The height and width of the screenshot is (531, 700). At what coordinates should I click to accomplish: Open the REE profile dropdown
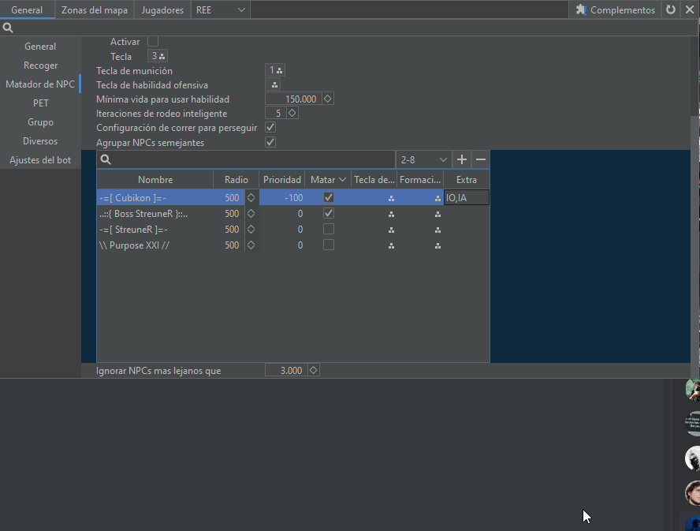(x=221, y=10)
